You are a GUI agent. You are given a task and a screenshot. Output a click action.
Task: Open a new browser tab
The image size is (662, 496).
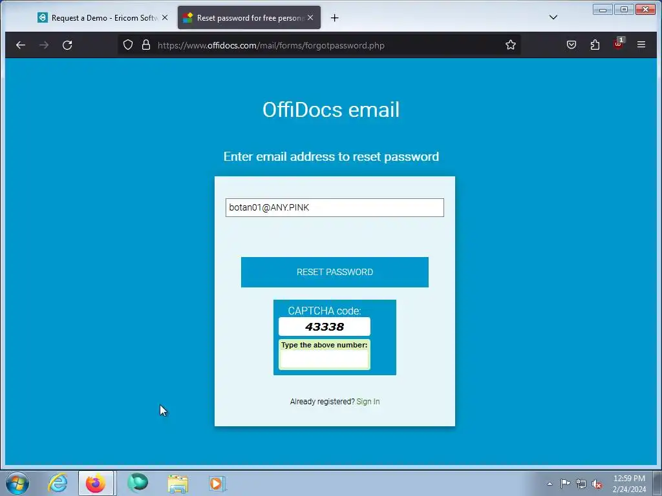[x=334, y=17]
